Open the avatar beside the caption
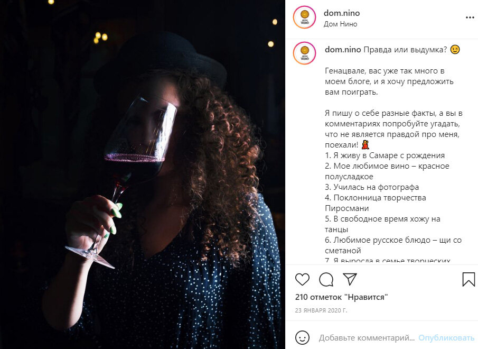Image resolution: width=478 pixels, height=349 pixels. 304,53
